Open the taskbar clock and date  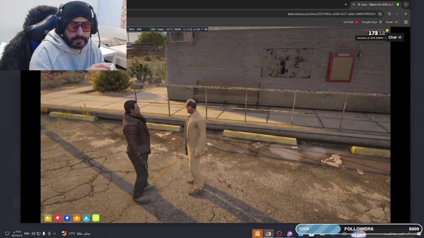pyautogui.click(x=17, y=233)
